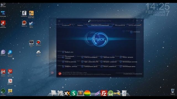Open the CPUID HWMonitor desktop shortcut
Screen dimensions: 177x99
pyautogui.click(x=3, y=24)
